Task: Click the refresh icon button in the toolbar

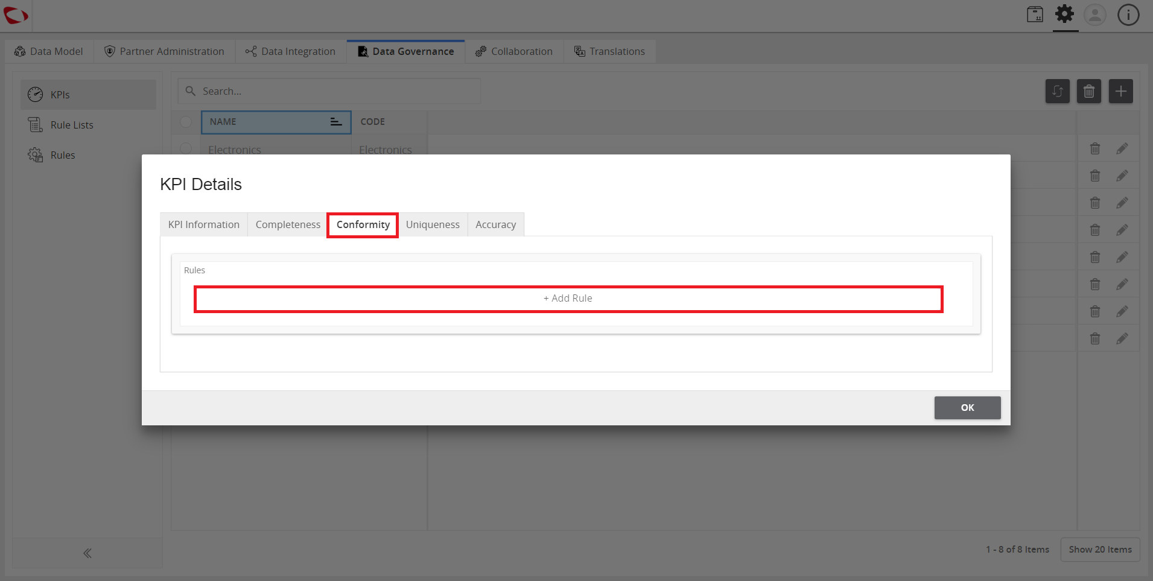Action: click(x=1058, y=91)
